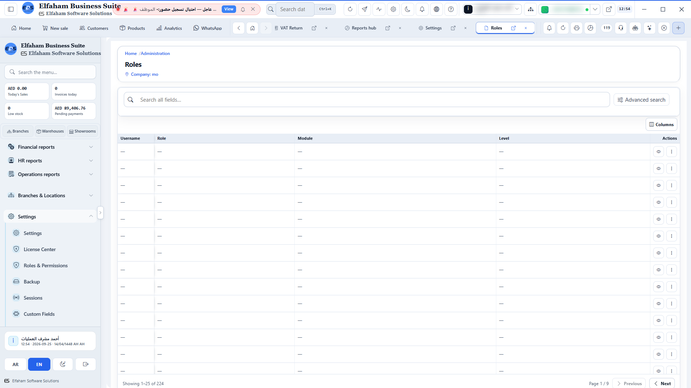This screenshot has height=388, width=691.
Task: Click the sidebar toggle icon at top left
Action: tap(11, 9)
